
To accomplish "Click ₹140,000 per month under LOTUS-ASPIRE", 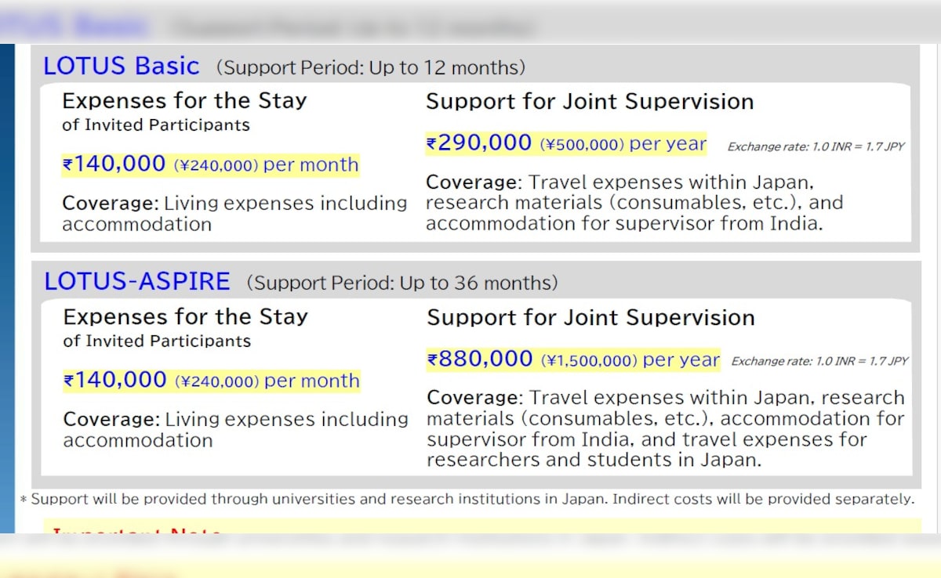I will 211,381.
